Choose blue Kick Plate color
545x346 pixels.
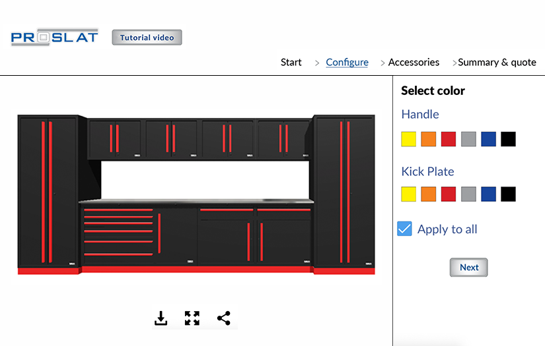point(488,194)
